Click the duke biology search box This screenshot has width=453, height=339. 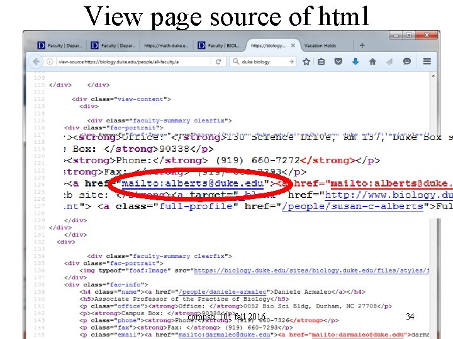coord(263,62)
